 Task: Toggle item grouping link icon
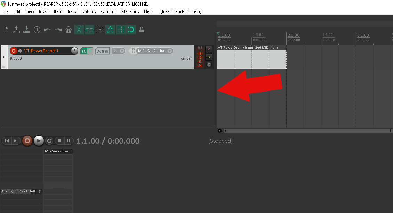tap(89, 30)
